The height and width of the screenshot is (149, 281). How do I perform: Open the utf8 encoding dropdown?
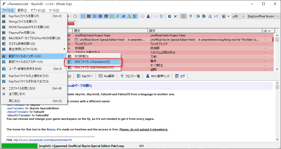239,16
